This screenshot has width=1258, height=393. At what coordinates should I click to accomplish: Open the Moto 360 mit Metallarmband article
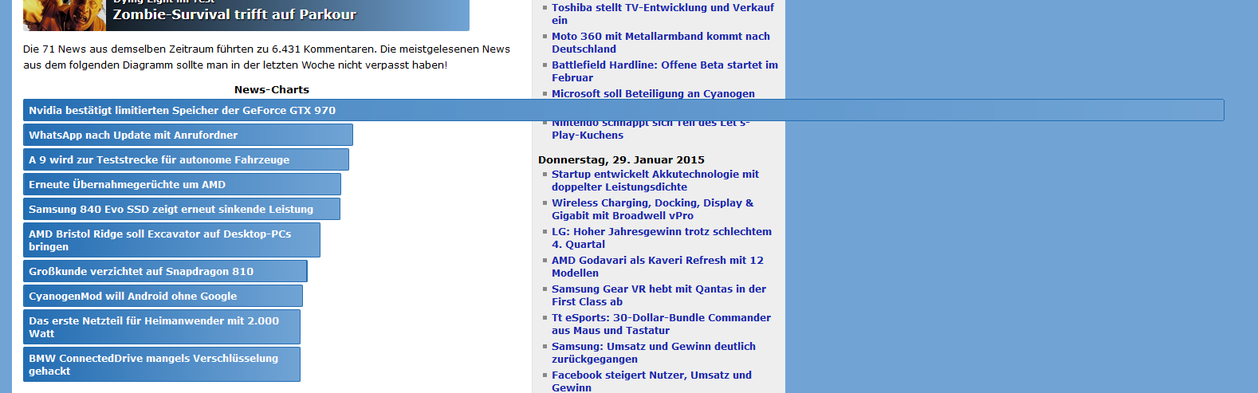661,42
